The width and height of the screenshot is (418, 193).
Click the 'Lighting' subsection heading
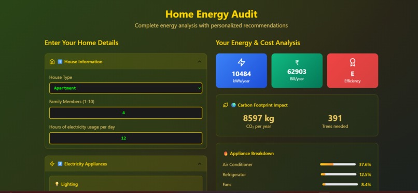click(x=69, y=184)
